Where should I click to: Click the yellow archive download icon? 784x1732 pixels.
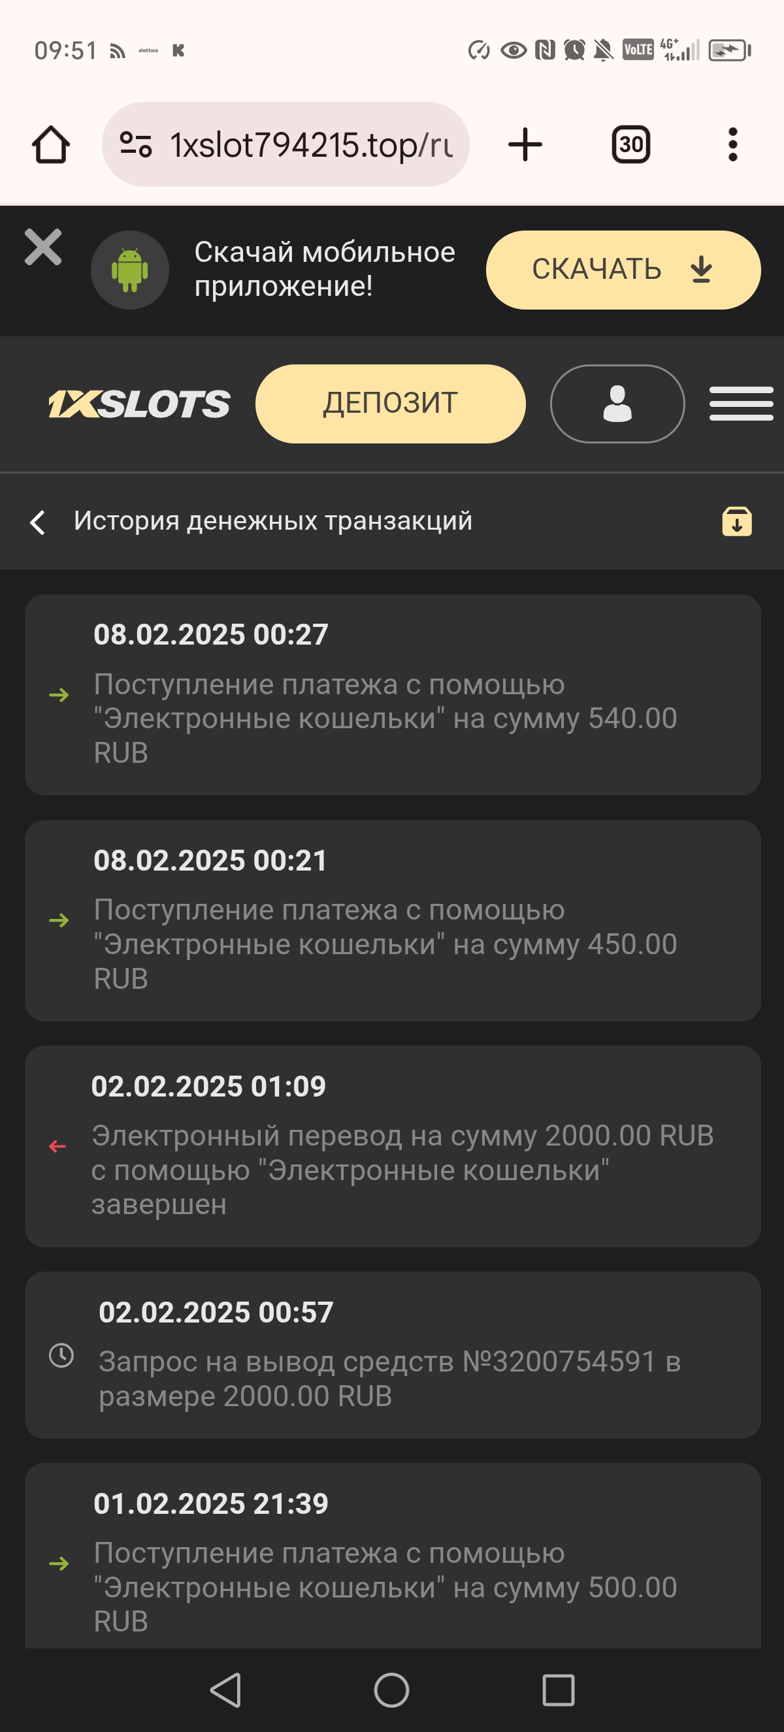(736, 522)
